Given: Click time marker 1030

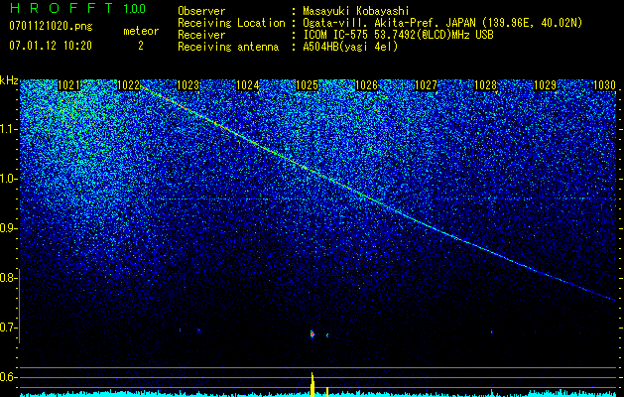Looking at the screenshot, I should (605, 85).
